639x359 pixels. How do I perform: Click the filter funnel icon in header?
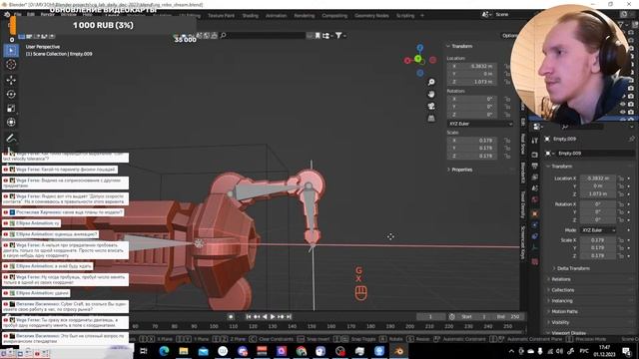click(338, 36)
